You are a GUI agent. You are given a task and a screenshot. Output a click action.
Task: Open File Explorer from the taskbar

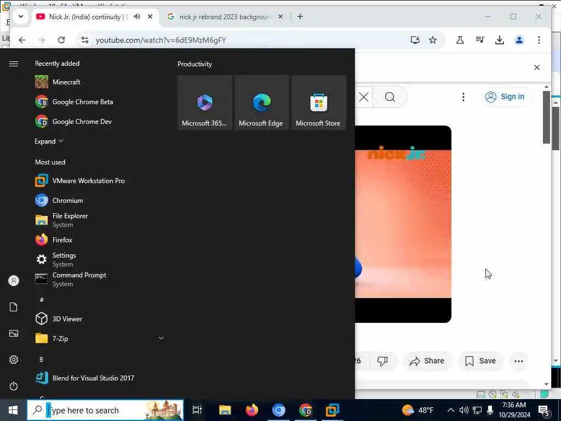(x=225, y=410)
